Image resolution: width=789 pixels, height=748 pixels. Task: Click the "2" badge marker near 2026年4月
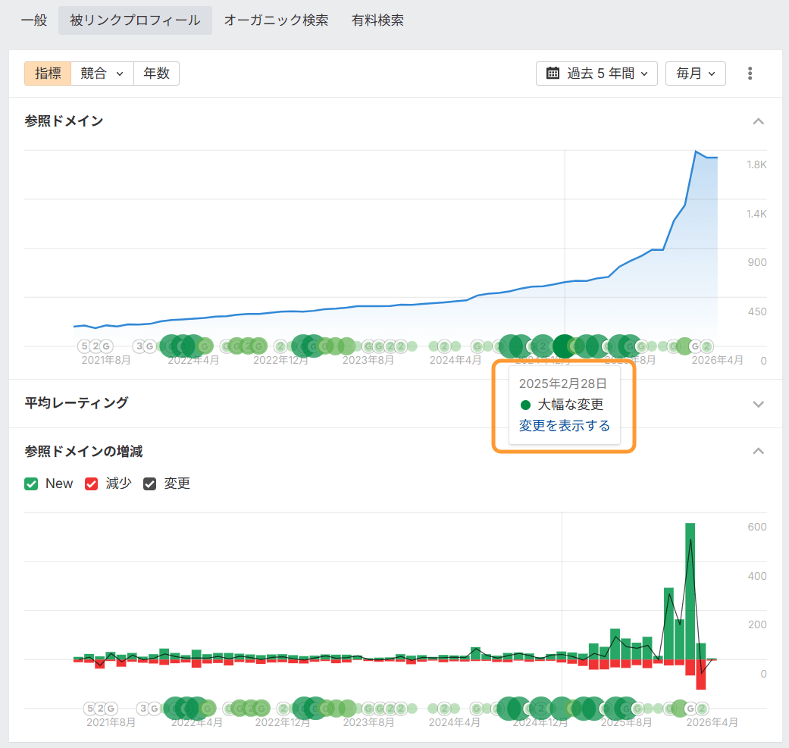pyautogui.click(x=706, y=346)
